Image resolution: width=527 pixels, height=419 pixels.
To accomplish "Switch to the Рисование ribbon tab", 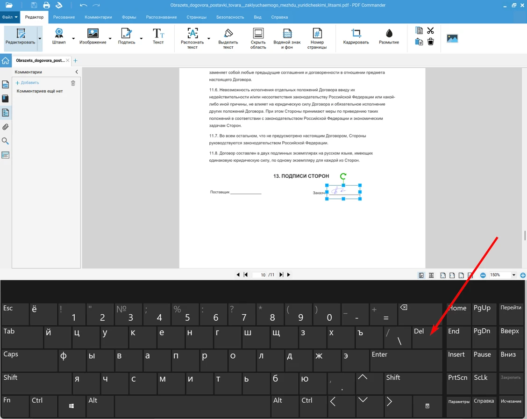I will pos(64,17).
